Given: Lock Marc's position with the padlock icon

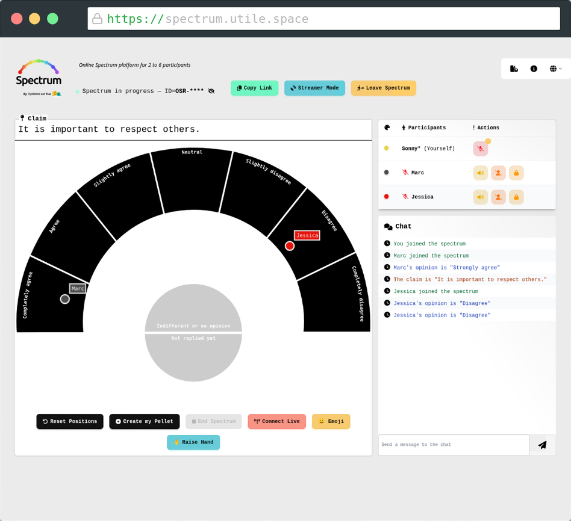Looking at the screenshot, I should point(516,173).
